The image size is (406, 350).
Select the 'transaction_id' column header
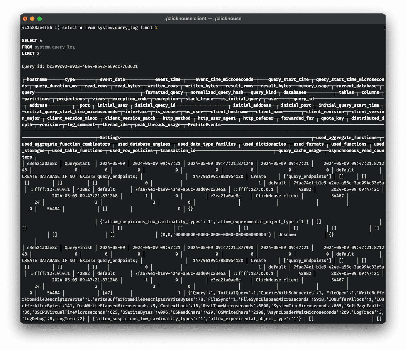coord(178,151)
